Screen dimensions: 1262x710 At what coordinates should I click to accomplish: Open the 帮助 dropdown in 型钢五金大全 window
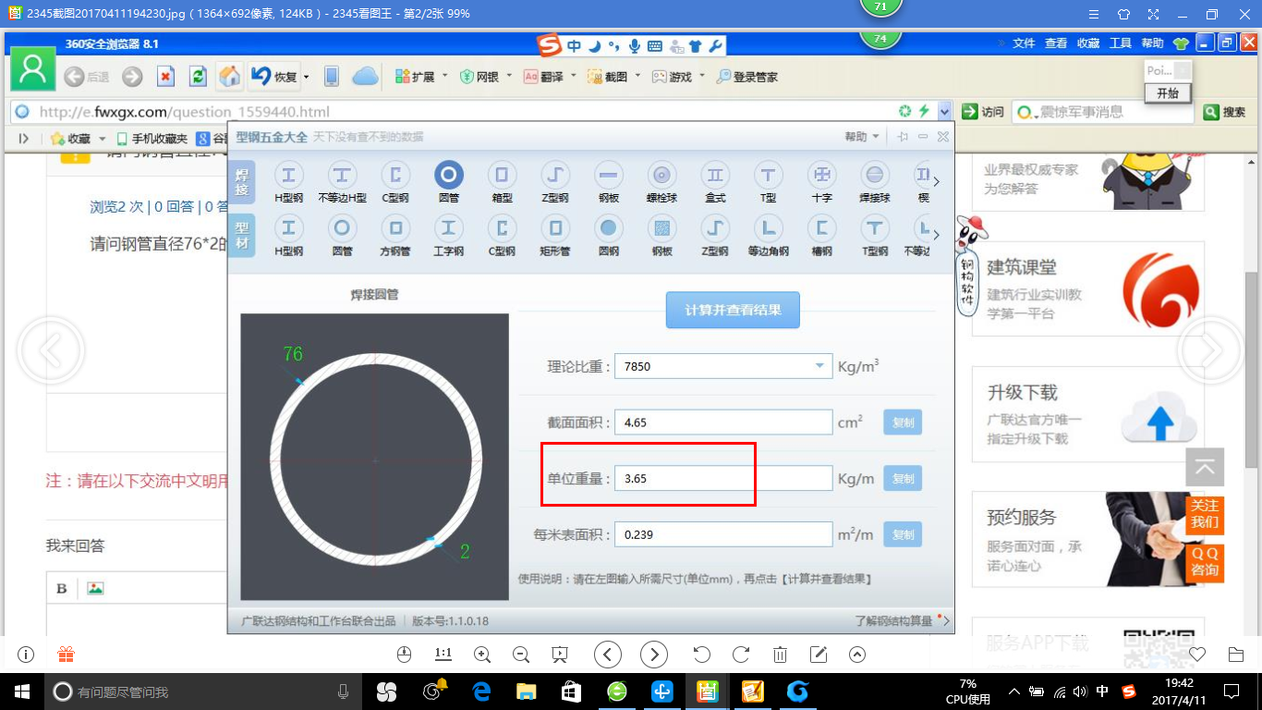(862, 137)
